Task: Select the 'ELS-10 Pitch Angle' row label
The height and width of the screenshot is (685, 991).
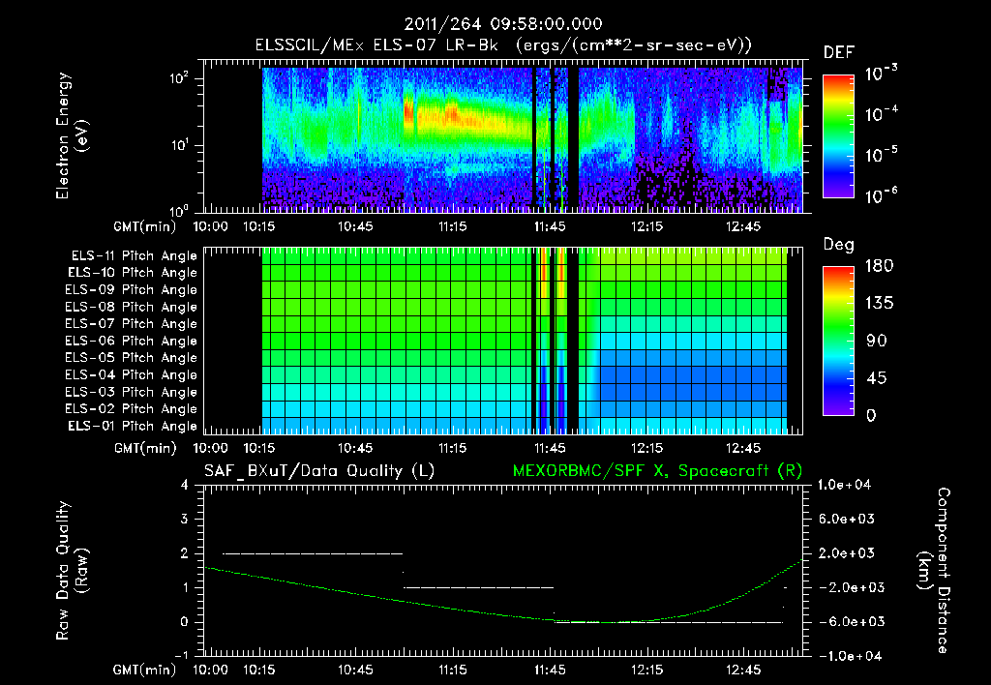Action: [133, 273]
